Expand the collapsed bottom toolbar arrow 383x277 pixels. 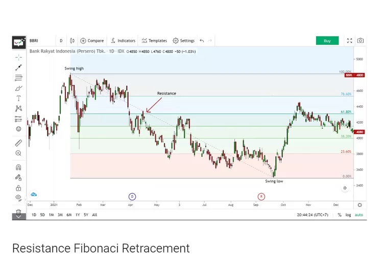[x=18, y=217]
